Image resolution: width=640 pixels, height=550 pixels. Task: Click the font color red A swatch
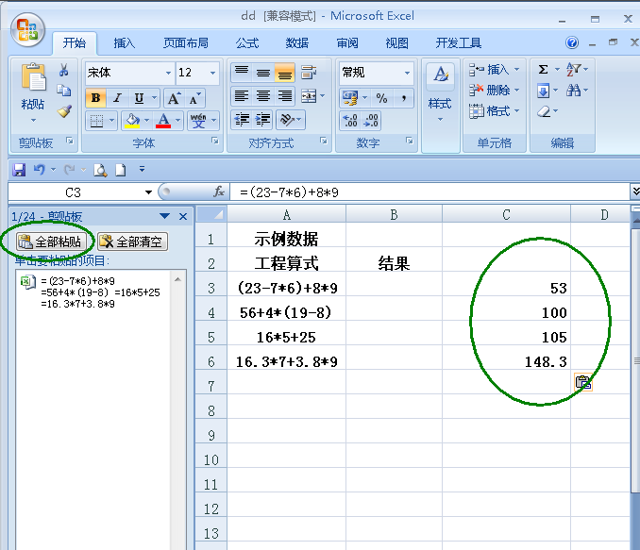tap(164, 121)
